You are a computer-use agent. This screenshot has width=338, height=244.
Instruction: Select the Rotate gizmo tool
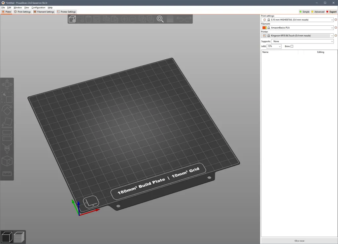[7, 110]
